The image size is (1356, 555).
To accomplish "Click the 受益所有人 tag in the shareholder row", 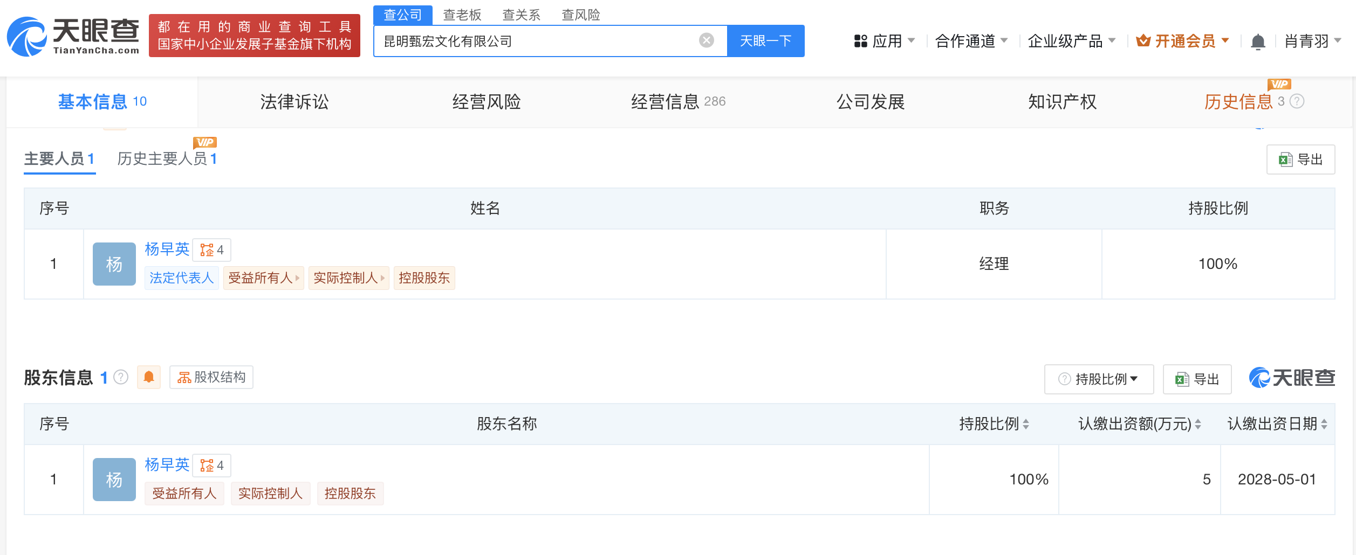I will (x=184, y=494).
